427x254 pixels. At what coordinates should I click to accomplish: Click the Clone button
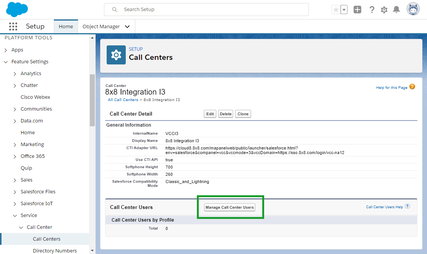tap(243, 114)
